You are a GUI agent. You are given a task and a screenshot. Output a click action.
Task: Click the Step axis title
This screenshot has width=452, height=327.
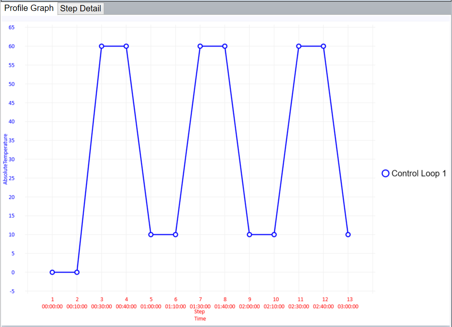[199, 312]
